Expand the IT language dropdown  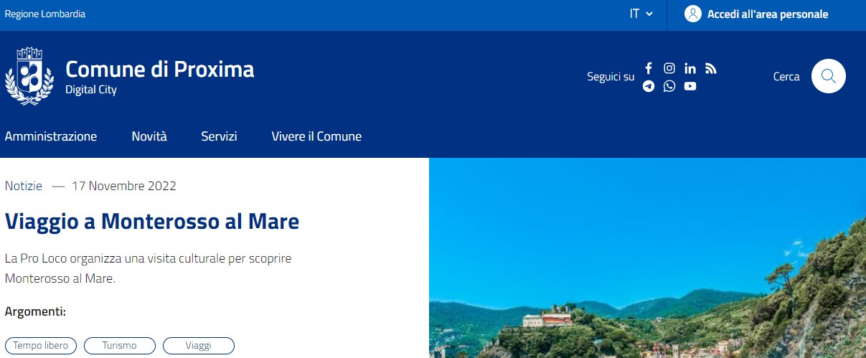(641, 14)
